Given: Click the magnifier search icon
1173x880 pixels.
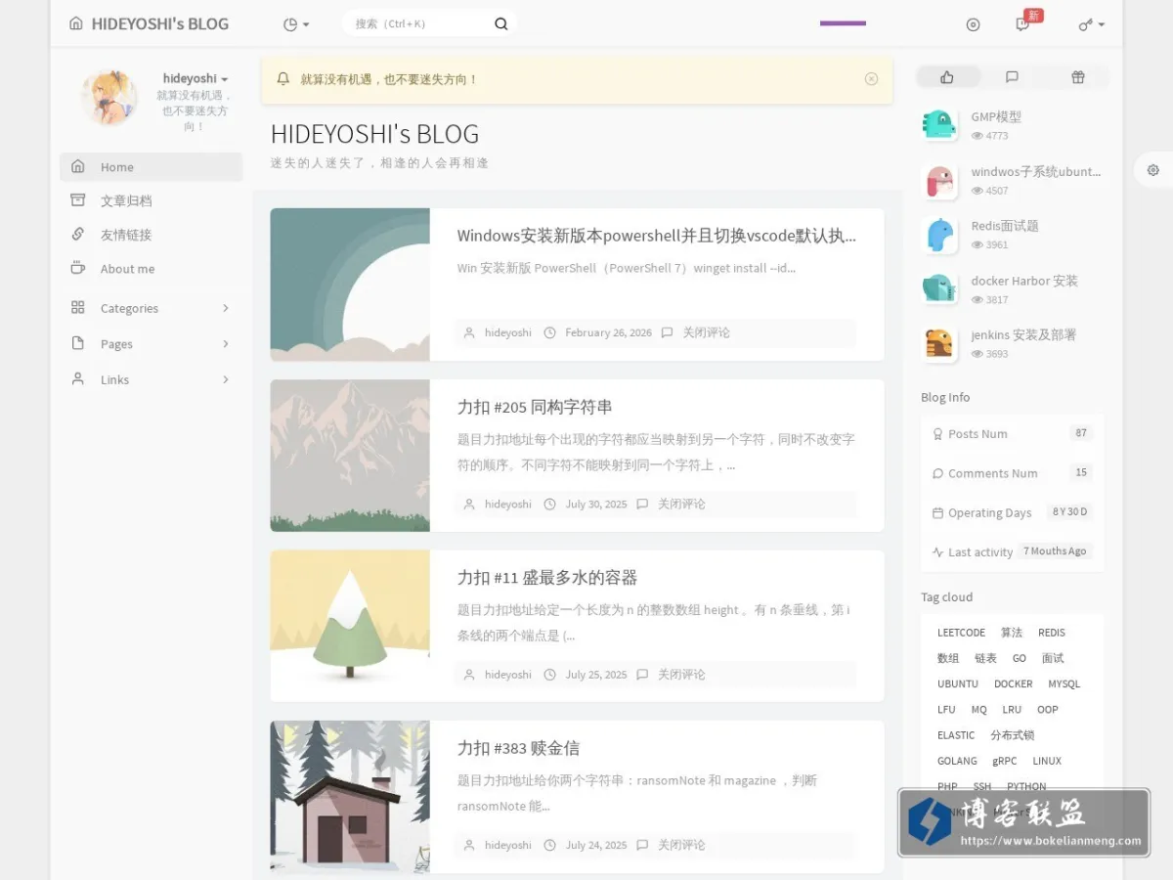Looking at the screenshot, I should [501, 23].
